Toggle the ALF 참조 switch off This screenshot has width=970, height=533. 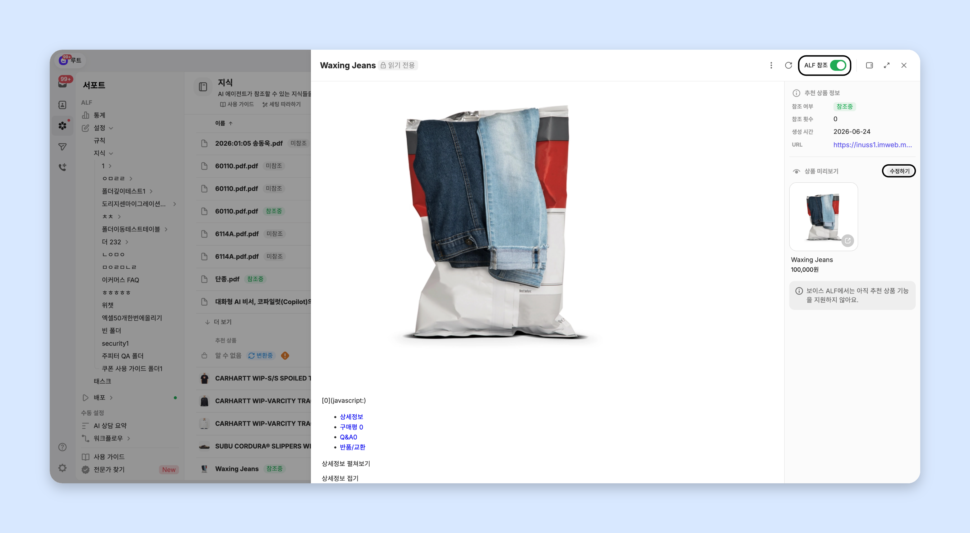pos(838,66)
